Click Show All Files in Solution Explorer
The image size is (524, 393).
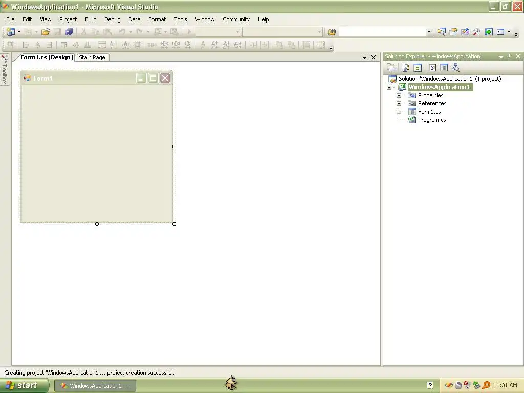406,68
